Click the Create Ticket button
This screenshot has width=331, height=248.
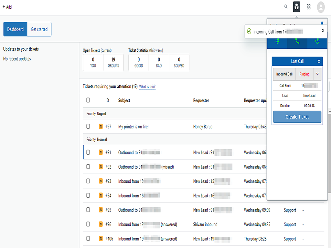coord(297,117)
